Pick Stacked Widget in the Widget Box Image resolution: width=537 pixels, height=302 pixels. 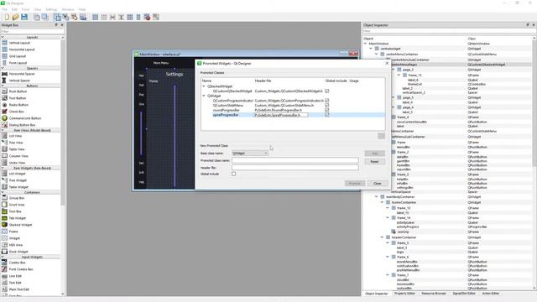click(20, 225)
